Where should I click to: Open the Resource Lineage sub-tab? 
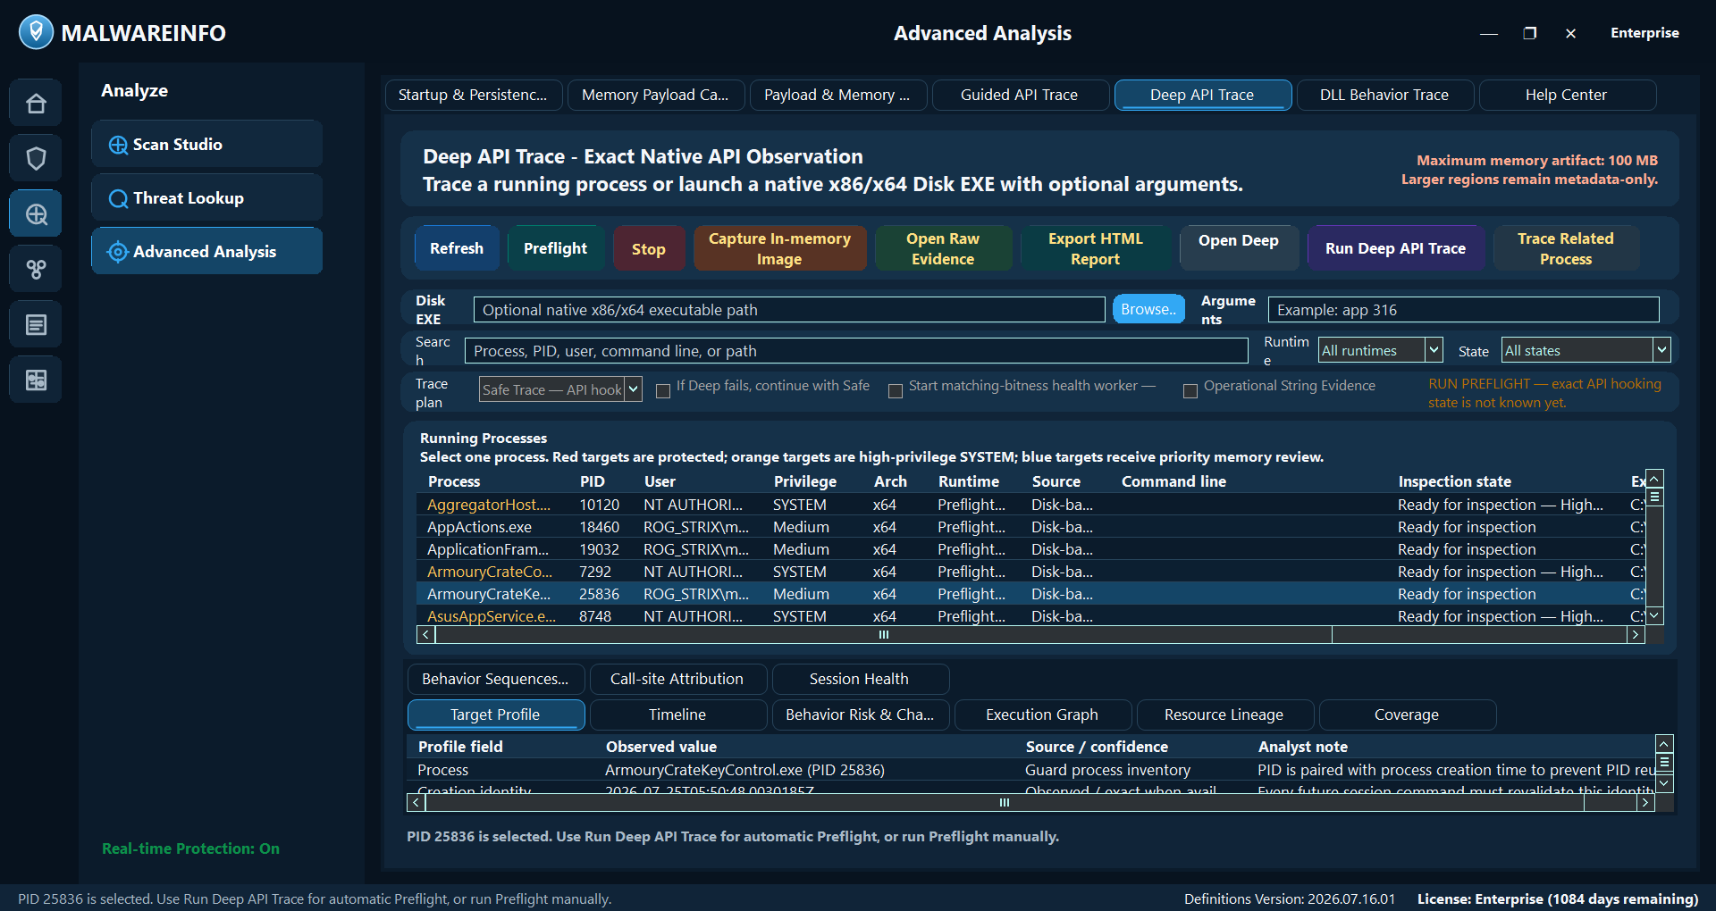tap(1225, 715)
